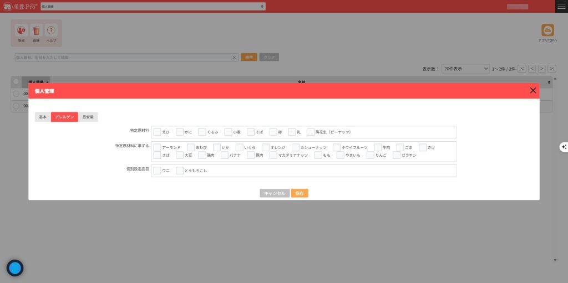The image size is (568, 283).
Task: Click the blue circular chat bubble icon
Action: click(x=15, y=268)
